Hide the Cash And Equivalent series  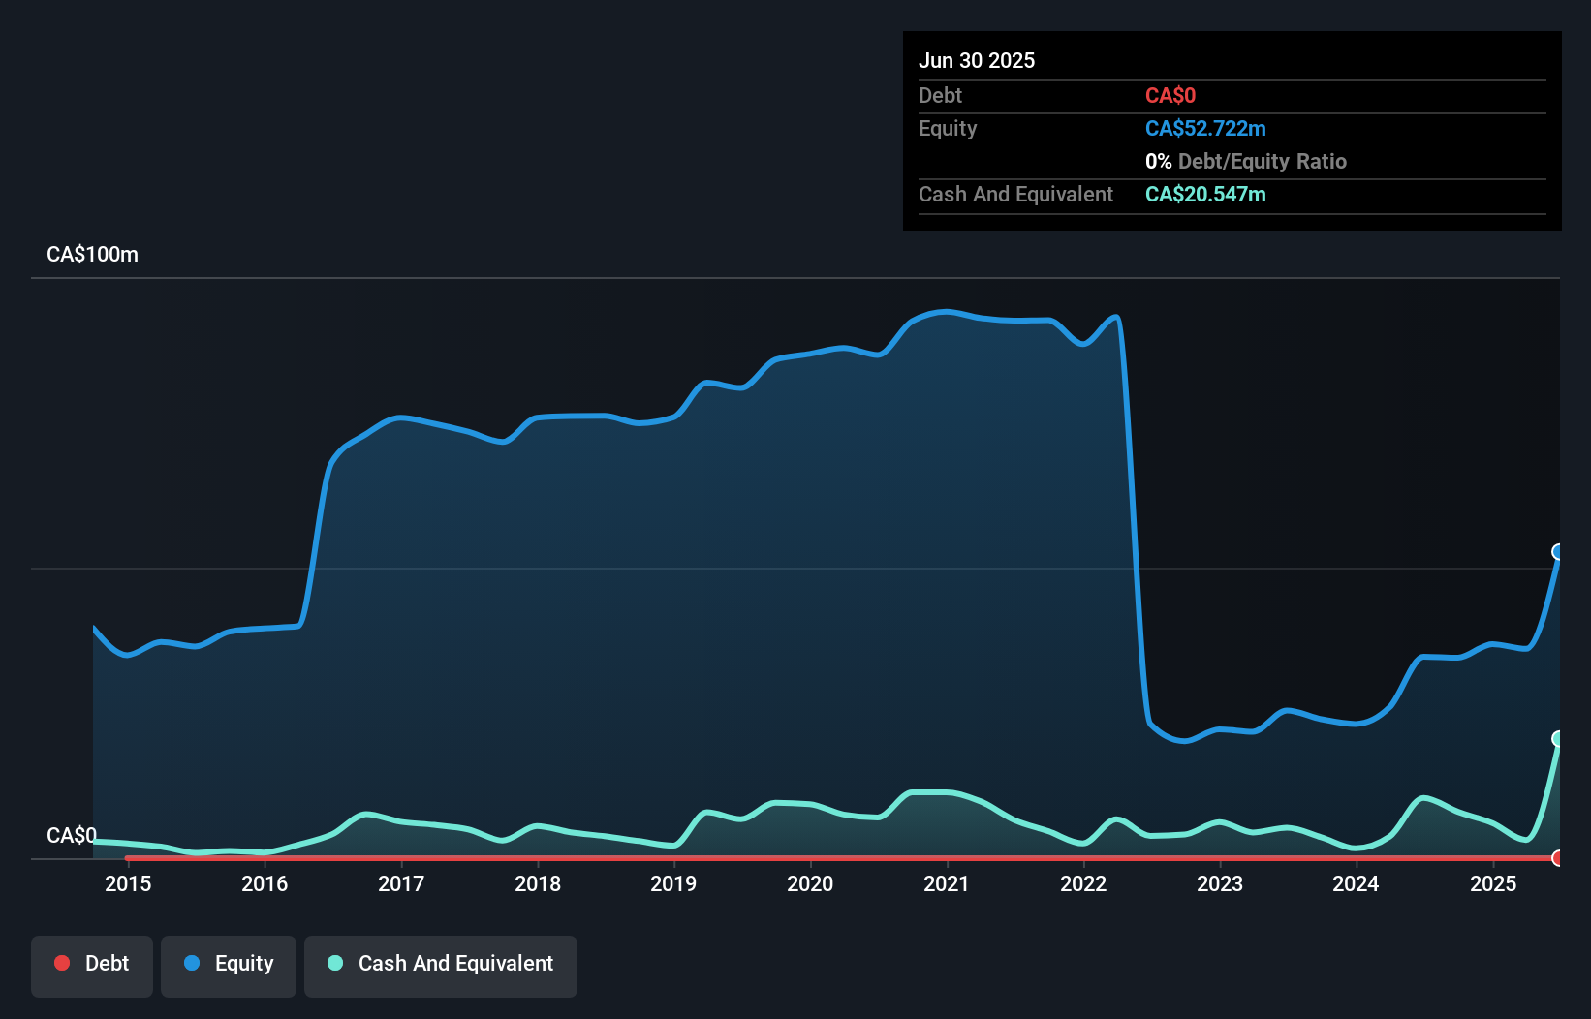441,963
